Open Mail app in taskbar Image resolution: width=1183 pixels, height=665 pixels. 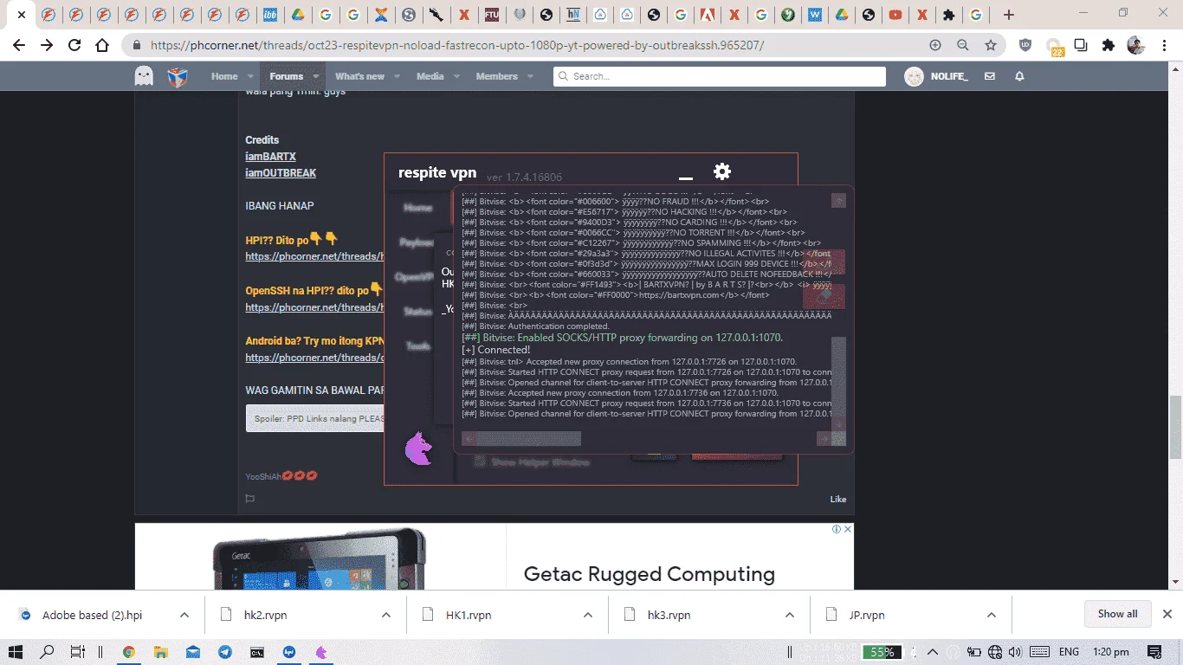[x=192, y=652]
